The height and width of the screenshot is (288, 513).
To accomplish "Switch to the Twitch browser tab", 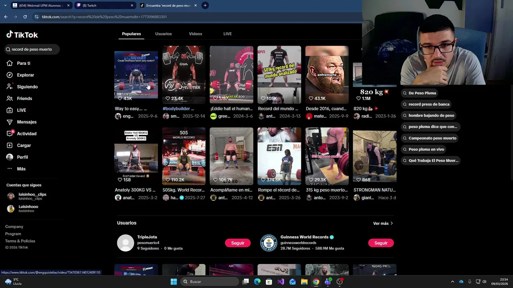I will [x=105, y=6].
